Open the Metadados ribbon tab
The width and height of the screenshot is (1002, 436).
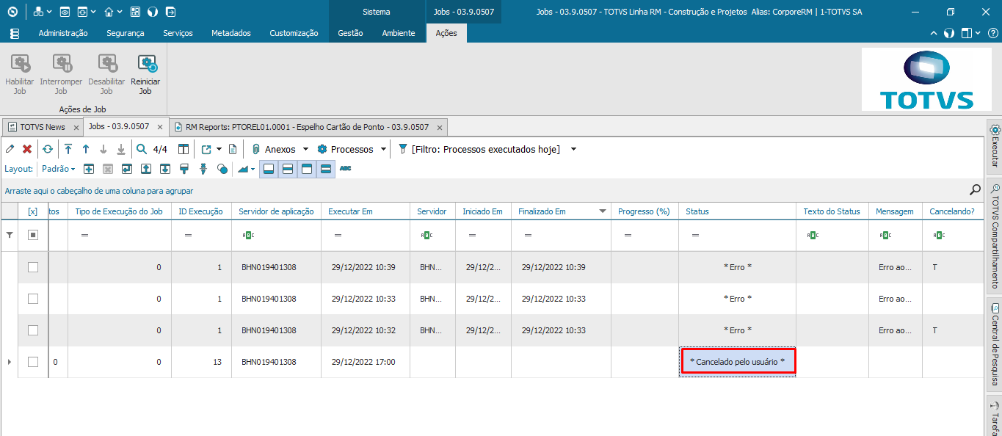[231, 33]
